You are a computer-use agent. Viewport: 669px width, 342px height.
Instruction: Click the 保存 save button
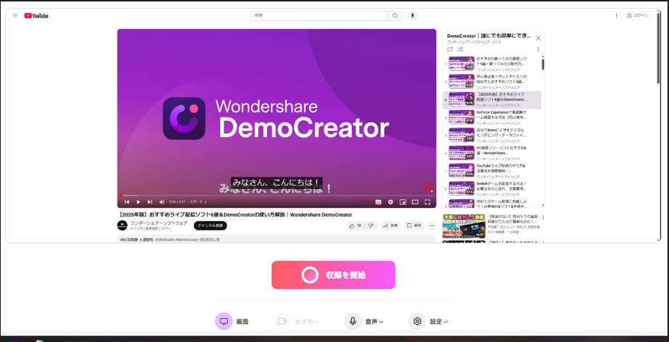click(x=414, y=225)
